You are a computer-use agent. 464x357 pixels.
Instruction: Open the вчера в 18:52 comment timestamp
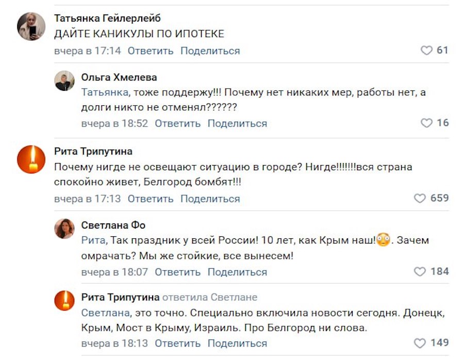pos(114,124)
